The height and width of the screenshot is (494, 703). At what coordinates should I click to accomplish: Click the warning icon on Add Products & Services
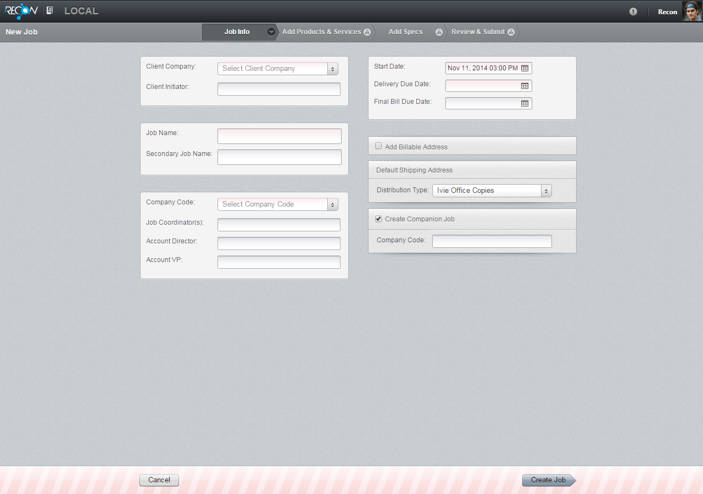tap(367, 32)
